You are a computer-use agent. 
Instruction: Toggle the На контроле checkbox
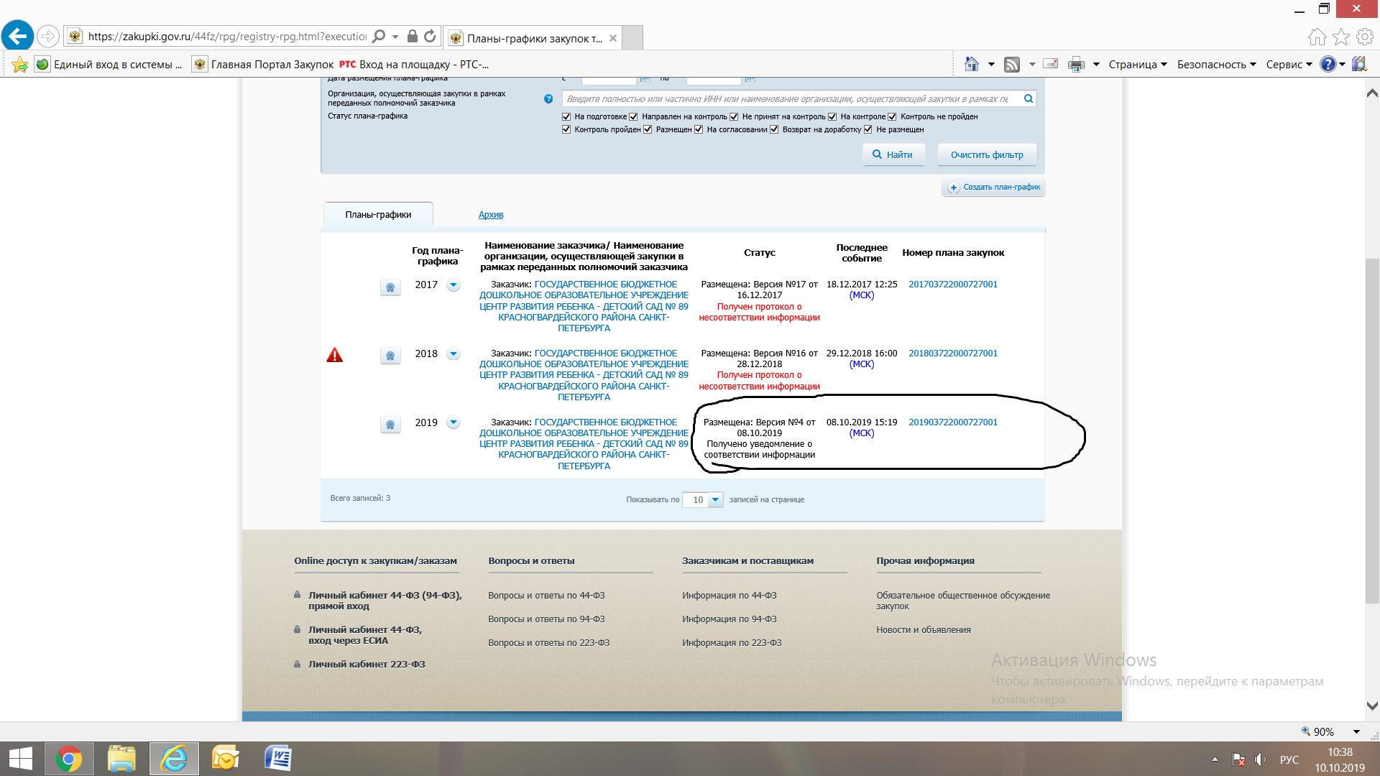pyautogui.click(x=832, y=116)
